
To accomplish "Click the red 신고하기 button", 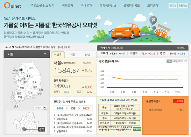I will tap(179, 101).
